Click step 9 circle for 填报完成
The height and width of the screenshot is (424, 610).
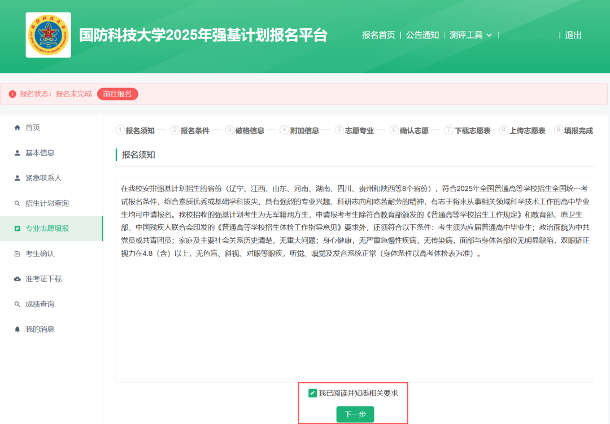[559, 130]
